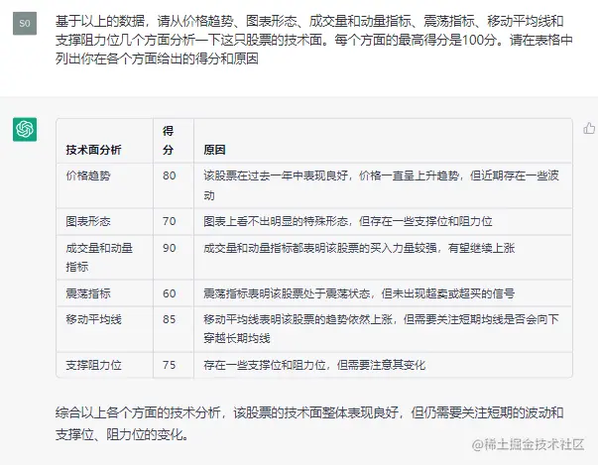Click the '图表形态' row label

(88, 221)
